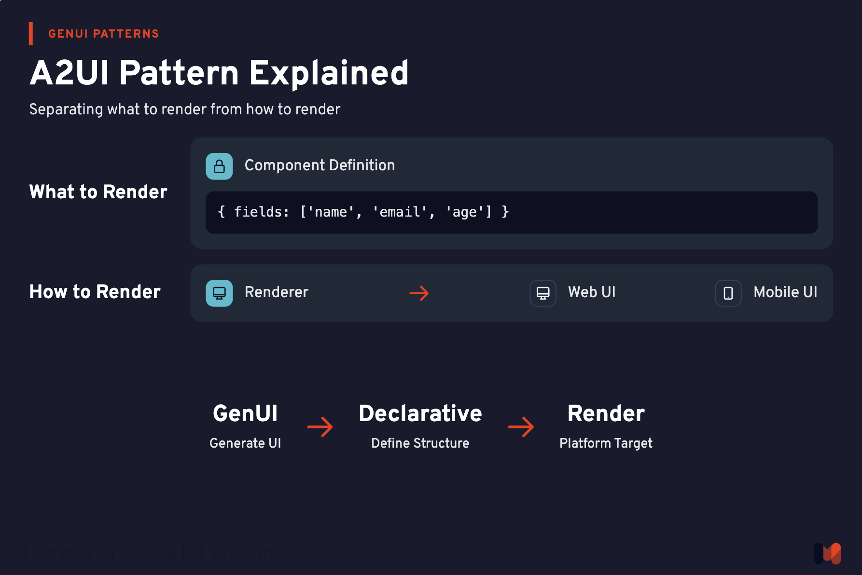The height and width of the screenshot is (575, 862).
Task: Click the 'Web UI' label
Action: pyautogui.click(x=592, y=292)
